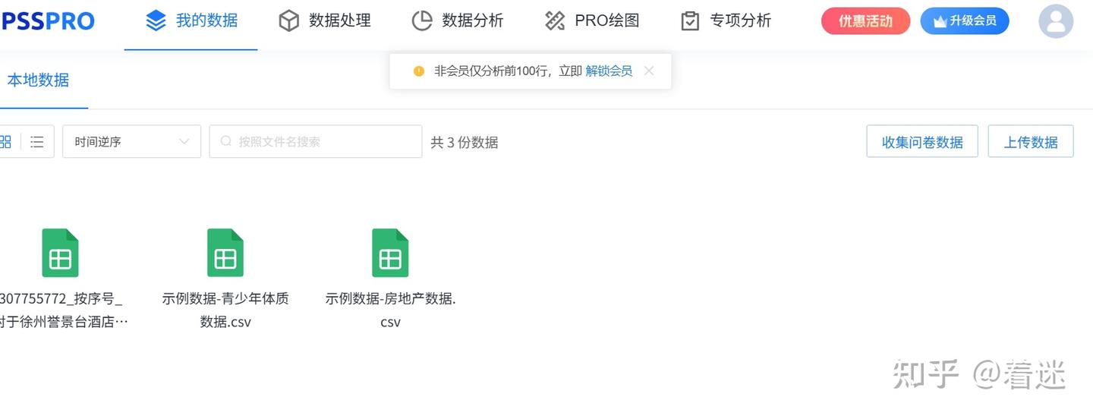The image size is (1093, 419).
Task: Click the file name 示例数据-青少年体质数据.csv
Action: (225, 310)
